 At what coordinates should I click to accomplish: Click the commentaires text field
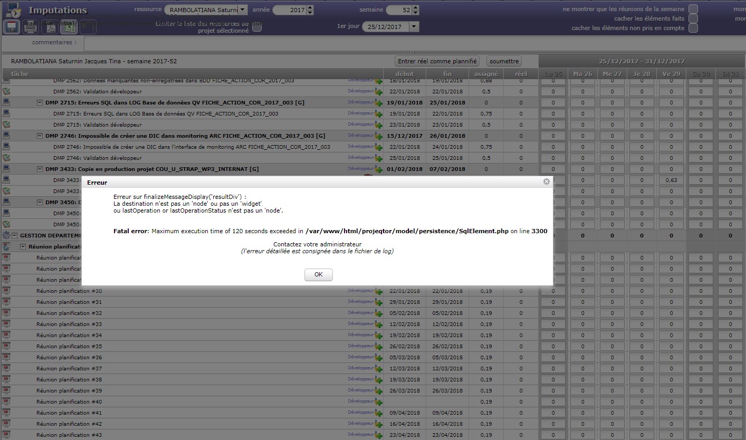click(x=415, y=43)
